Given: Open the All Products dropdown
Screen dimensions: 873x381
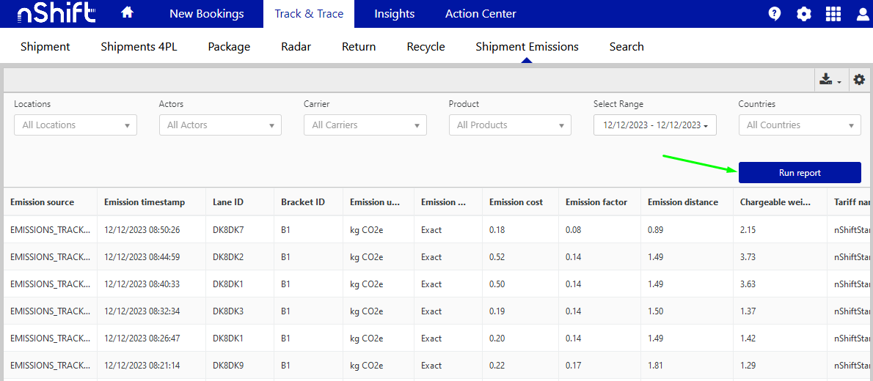Looking at the screenshot, I should coord(510,125).
